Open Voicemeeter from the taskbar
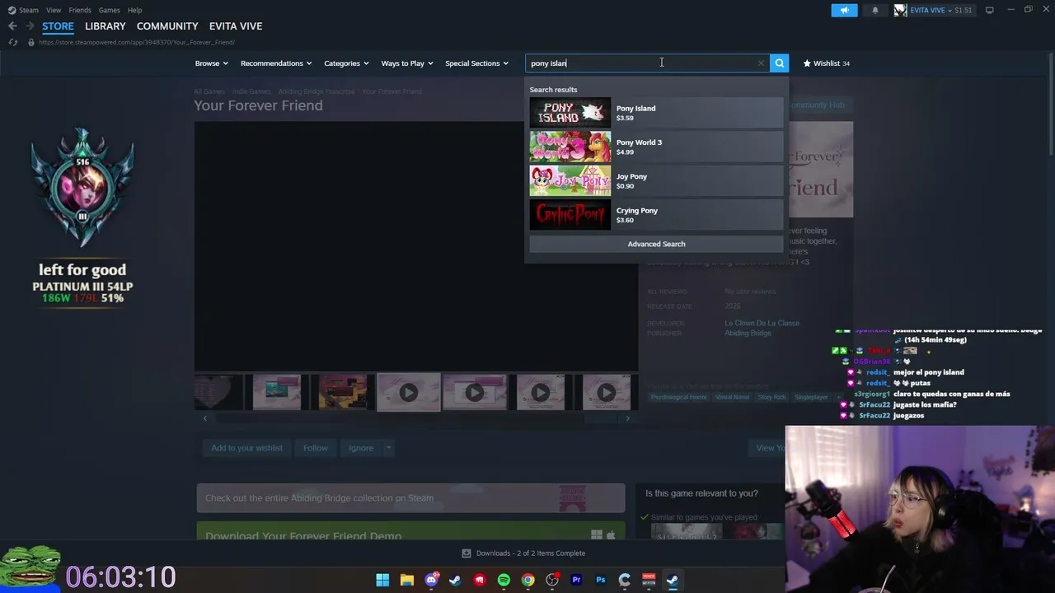The image size is (1055, 593). click(x=649, y=580)
